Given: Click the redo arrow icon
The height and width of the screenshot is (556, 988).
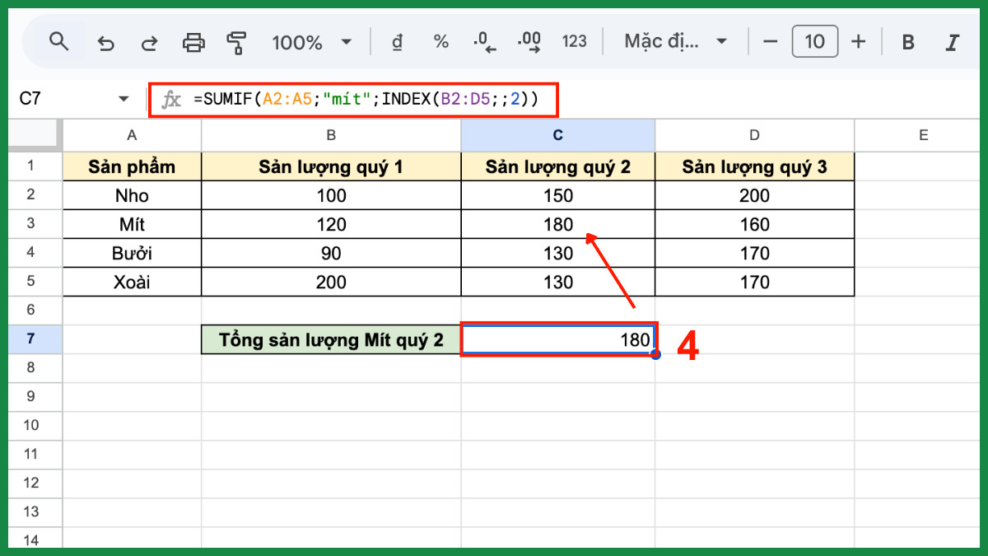Looking at the screenshot, I should pos(149,42).
